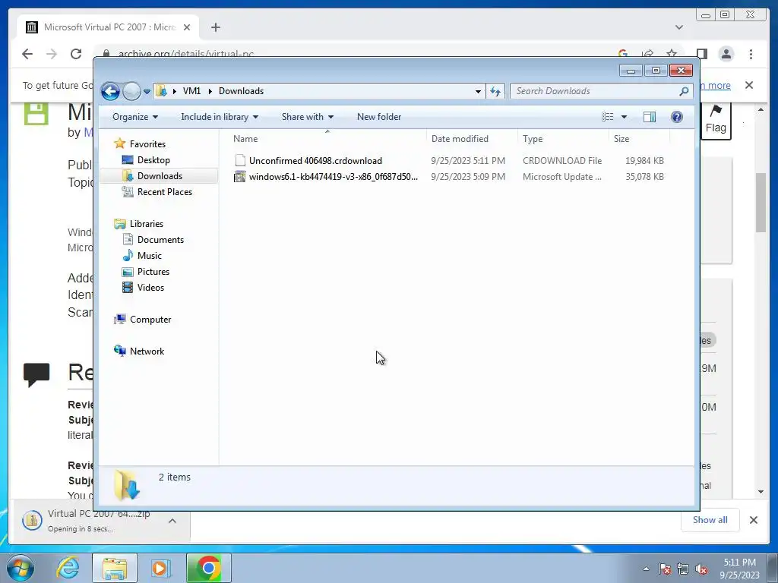The width and height of the screenshot is (778, 583).
Task: Toggle Chrome side panel icon
Action: (701, 54)
